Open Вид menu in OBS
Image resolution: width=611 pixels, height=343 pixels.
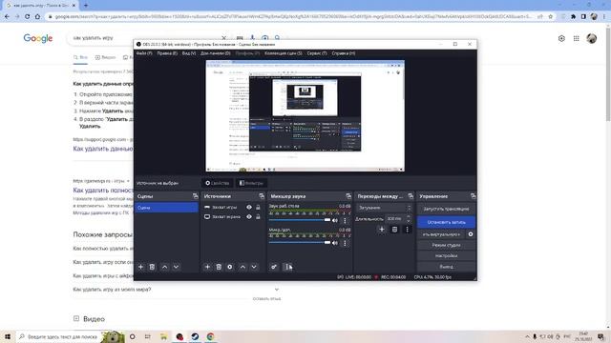tap(189, 53)
